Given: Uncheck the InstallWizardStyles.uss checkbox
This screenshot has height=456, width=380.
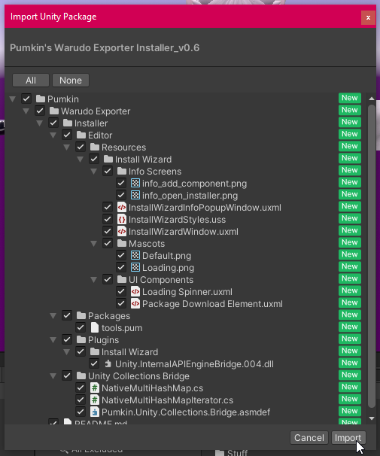Looking at the screenshot, I should 108,219.
